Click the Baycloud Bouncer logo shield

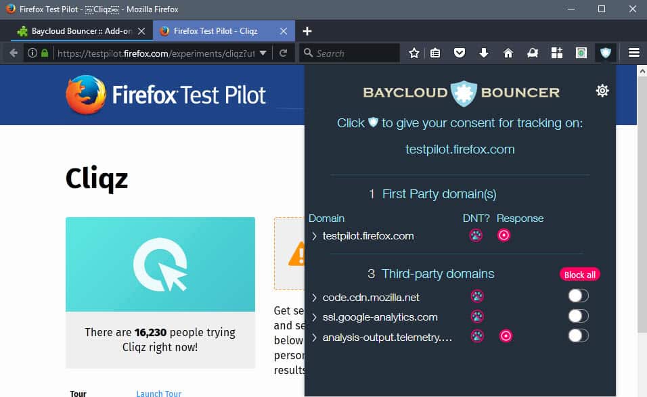tap(464, 93)
